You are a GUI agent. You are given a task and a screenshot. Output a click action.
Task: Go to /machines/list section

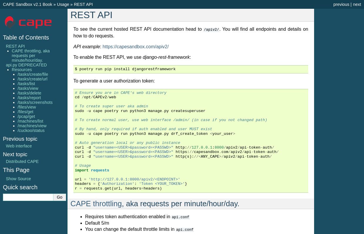point(30,121)
